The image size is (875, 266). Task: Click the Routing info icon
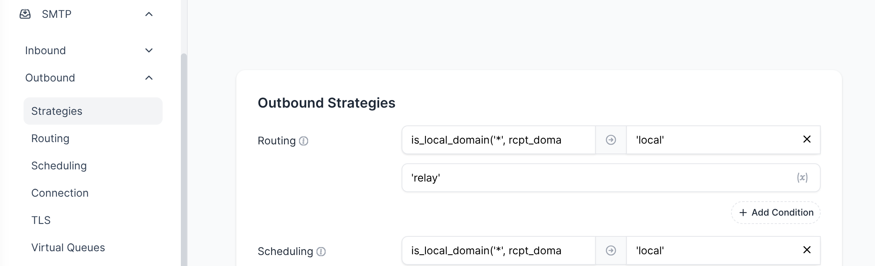[304, 141]
